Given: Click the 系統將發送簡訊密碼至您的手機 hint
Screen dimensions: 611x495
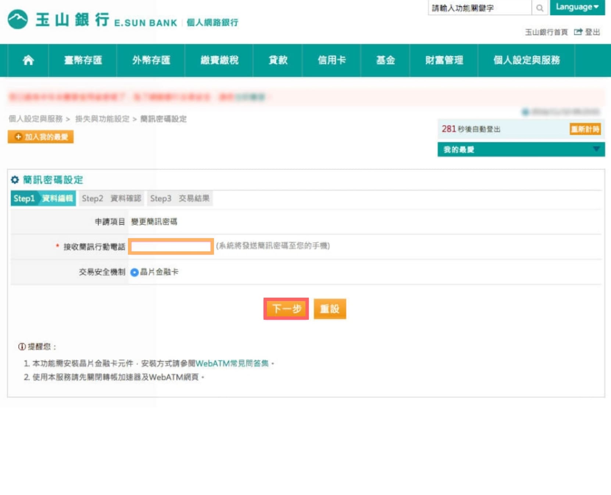Looking at the screenshot, I should tap(273, 245).
